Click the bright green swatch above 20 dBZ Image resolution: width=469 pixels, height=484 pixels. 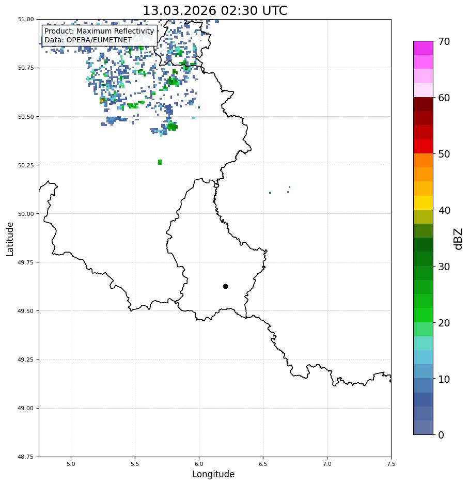point(424,315)
